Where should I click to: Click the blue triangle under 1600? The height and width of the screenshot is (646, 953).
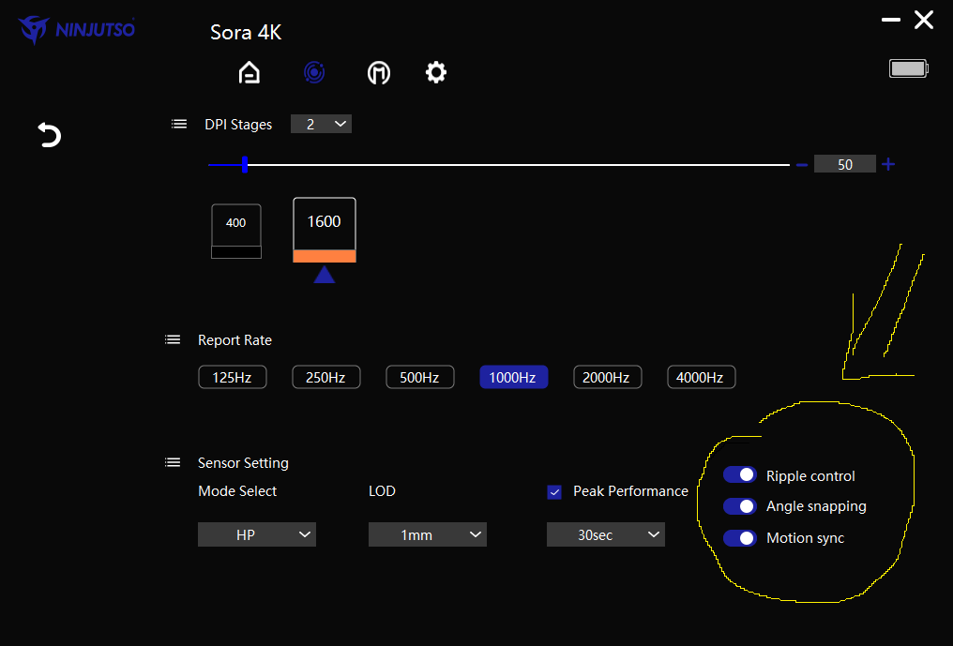click(x=325, y=274)
